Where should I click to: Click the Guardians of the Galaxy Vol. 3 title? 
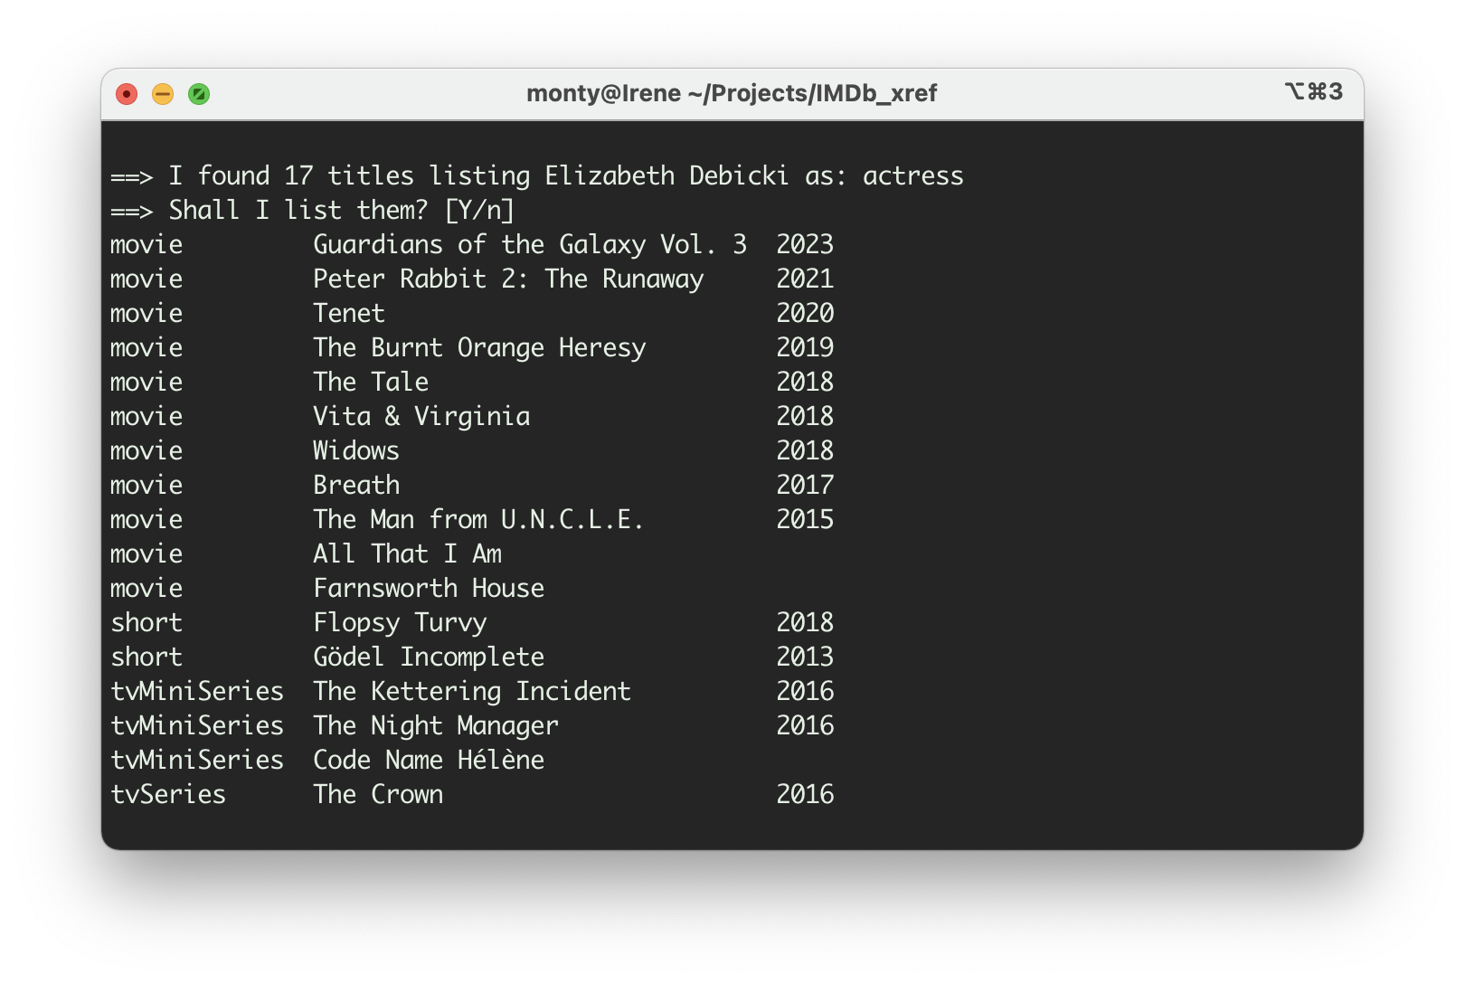pyautogui.click(x=530, y=244)
